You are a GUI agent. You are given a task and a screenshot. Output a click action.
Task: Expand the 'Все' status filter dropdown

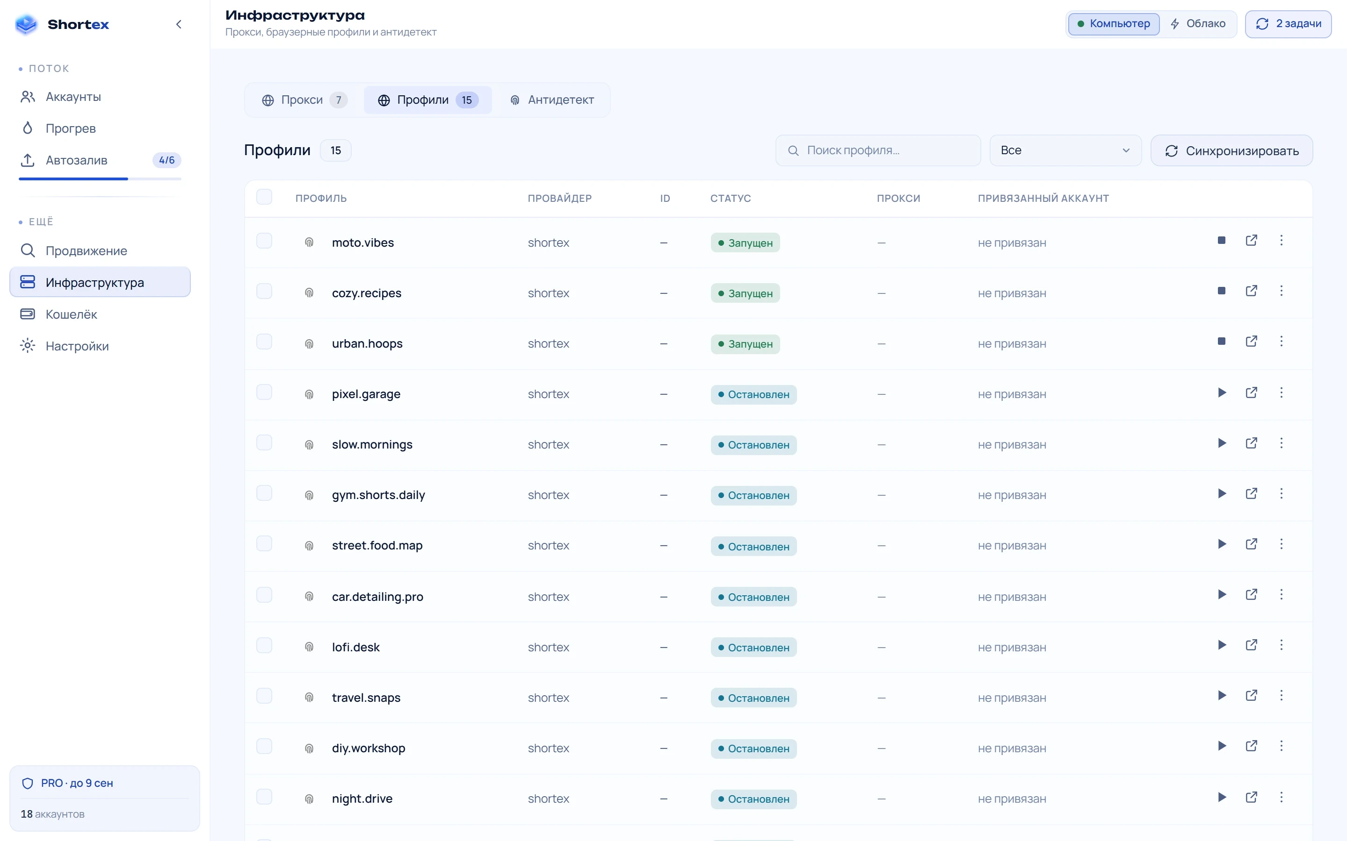(1065, 150)
